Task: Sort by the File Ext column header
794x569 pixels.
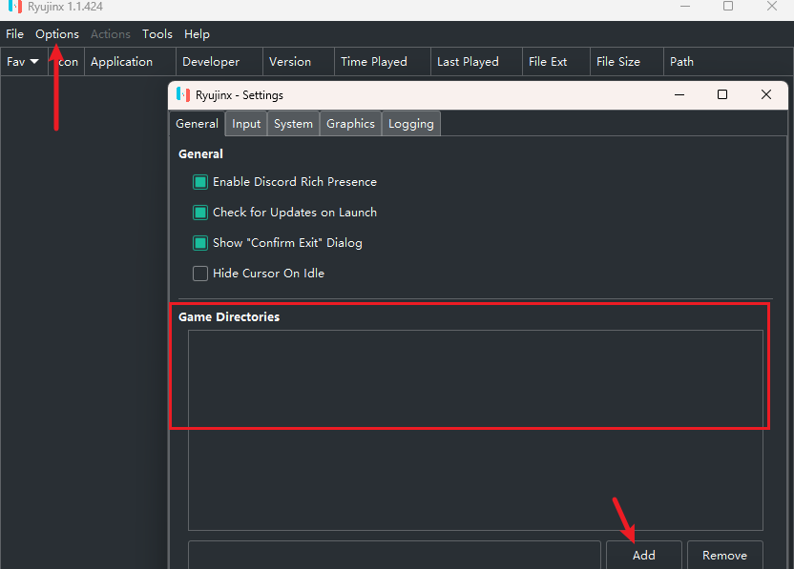Action: [556, 62]
